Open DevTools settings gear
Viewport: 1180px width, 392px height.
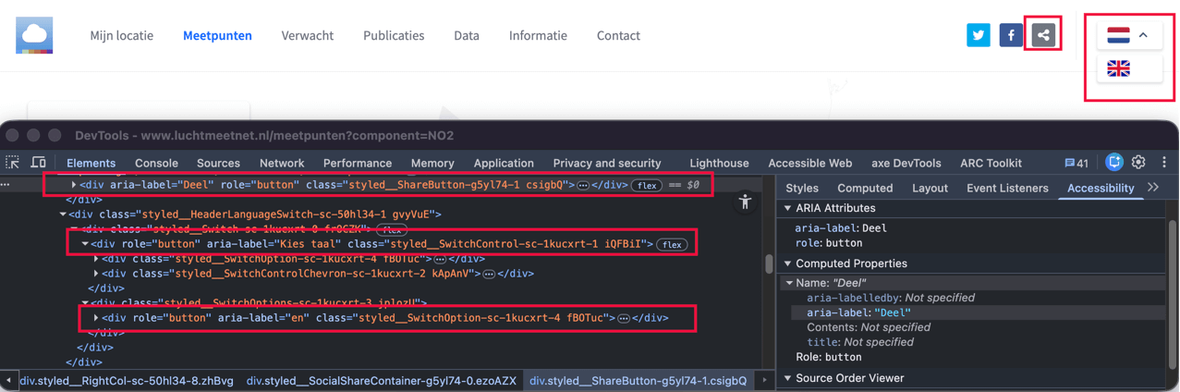click(1138, 162)
